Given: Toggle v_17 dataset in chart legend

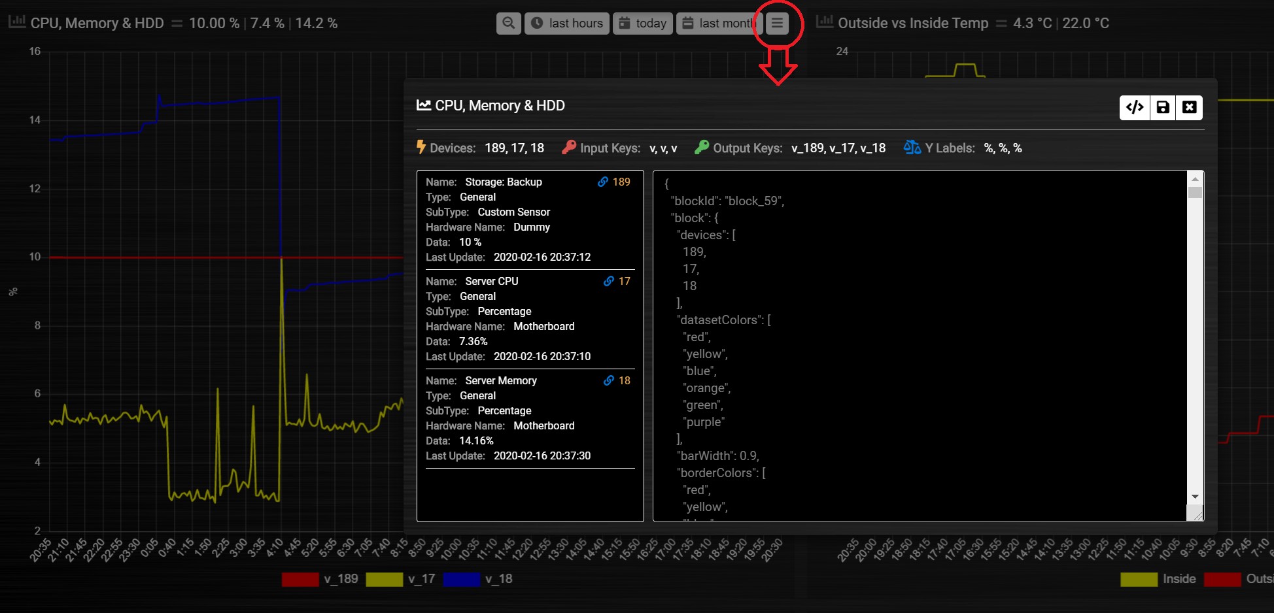Looking at the screenshot, I should [x=401, y=579].
